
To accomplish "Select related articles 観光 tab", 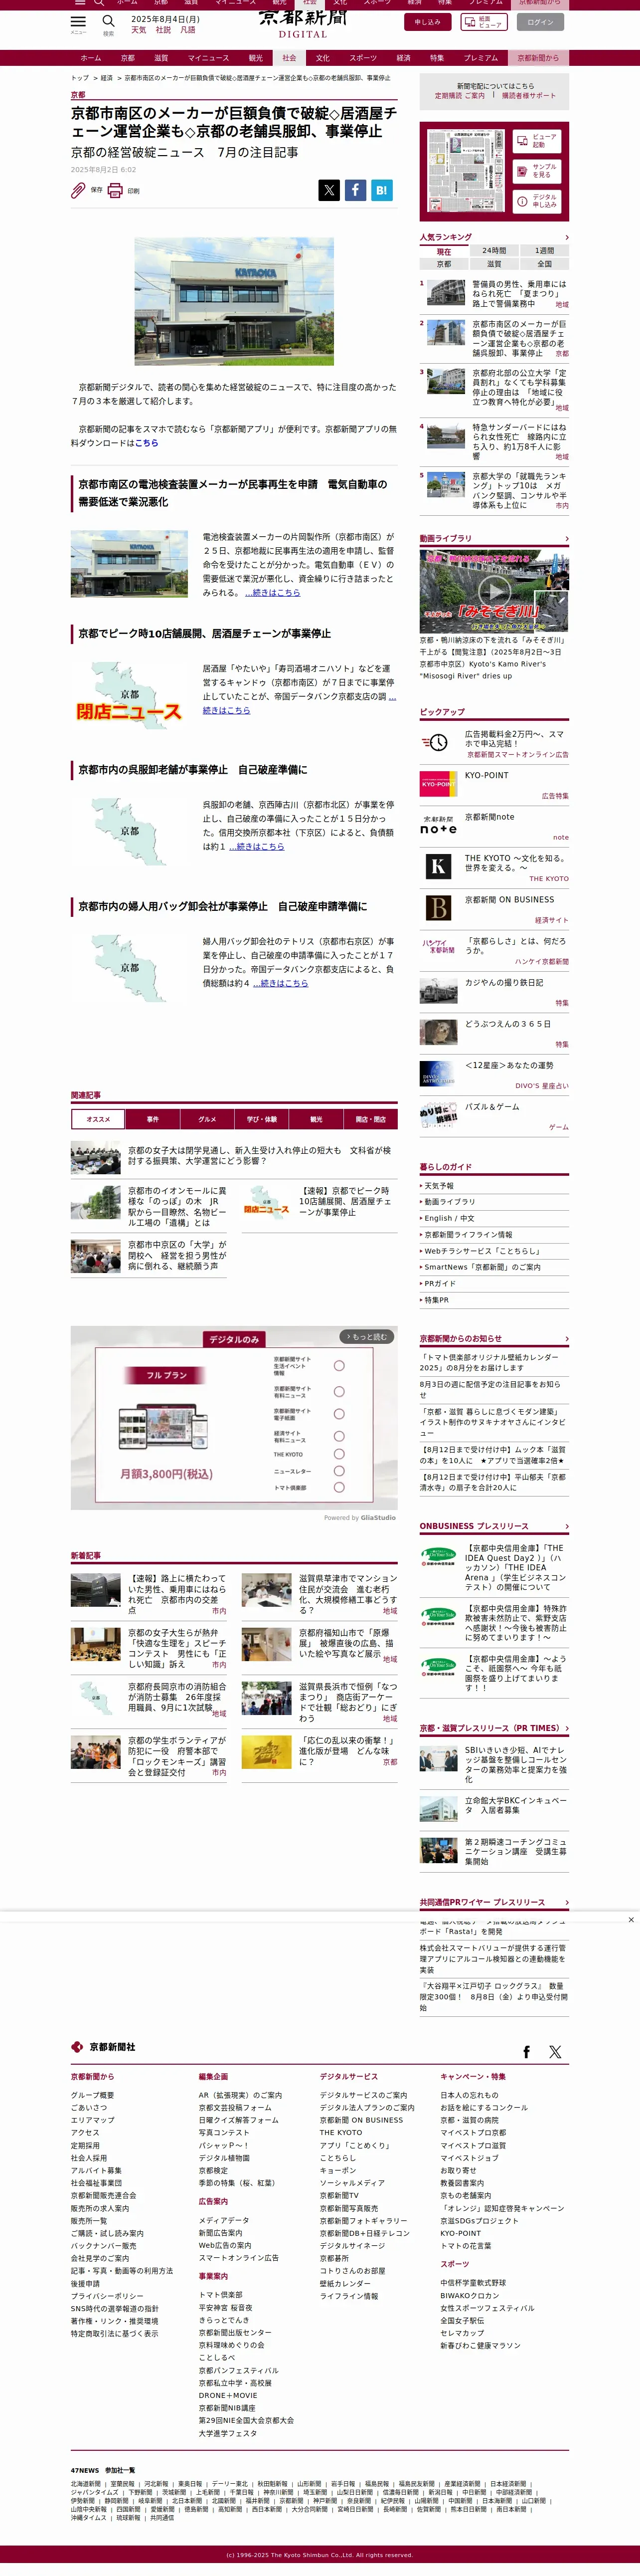I will click(317, 1119).
